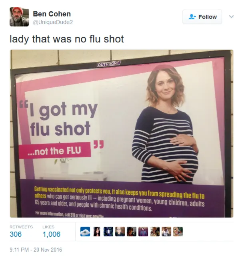This screenshot has height=258, width=242.
Task: Open the @UniqueDude2 handle link
Action: [53, 22]
